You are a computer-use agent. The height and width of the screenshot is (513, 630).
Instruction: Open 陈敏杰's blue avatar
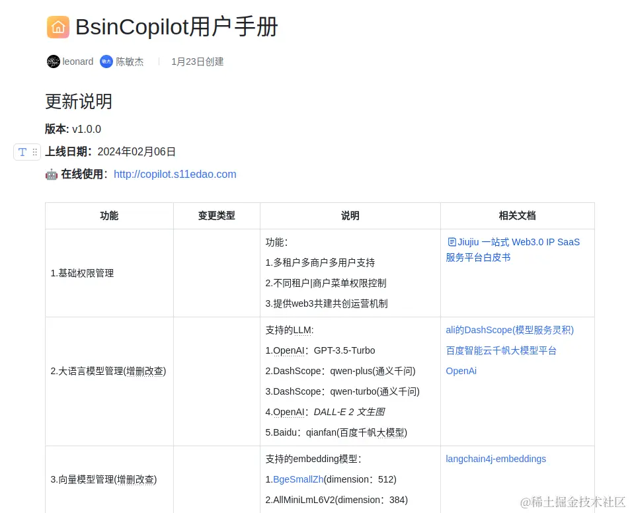(x=106, y=61)
